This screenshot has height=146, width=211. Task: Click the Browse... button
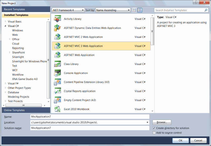(x=162, y=122)
